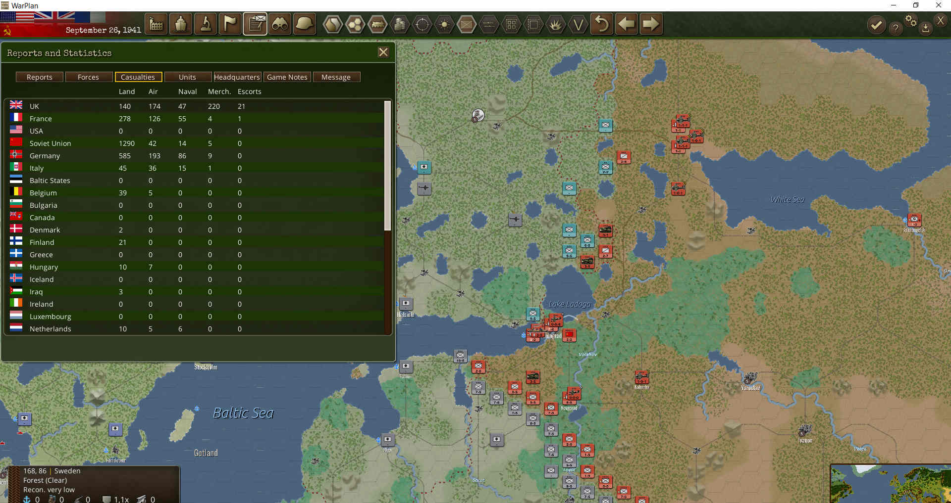The height and width of the screenshot is (503, 951).
Task: Open the Headquarters tab
Action: tap(237, 77)
